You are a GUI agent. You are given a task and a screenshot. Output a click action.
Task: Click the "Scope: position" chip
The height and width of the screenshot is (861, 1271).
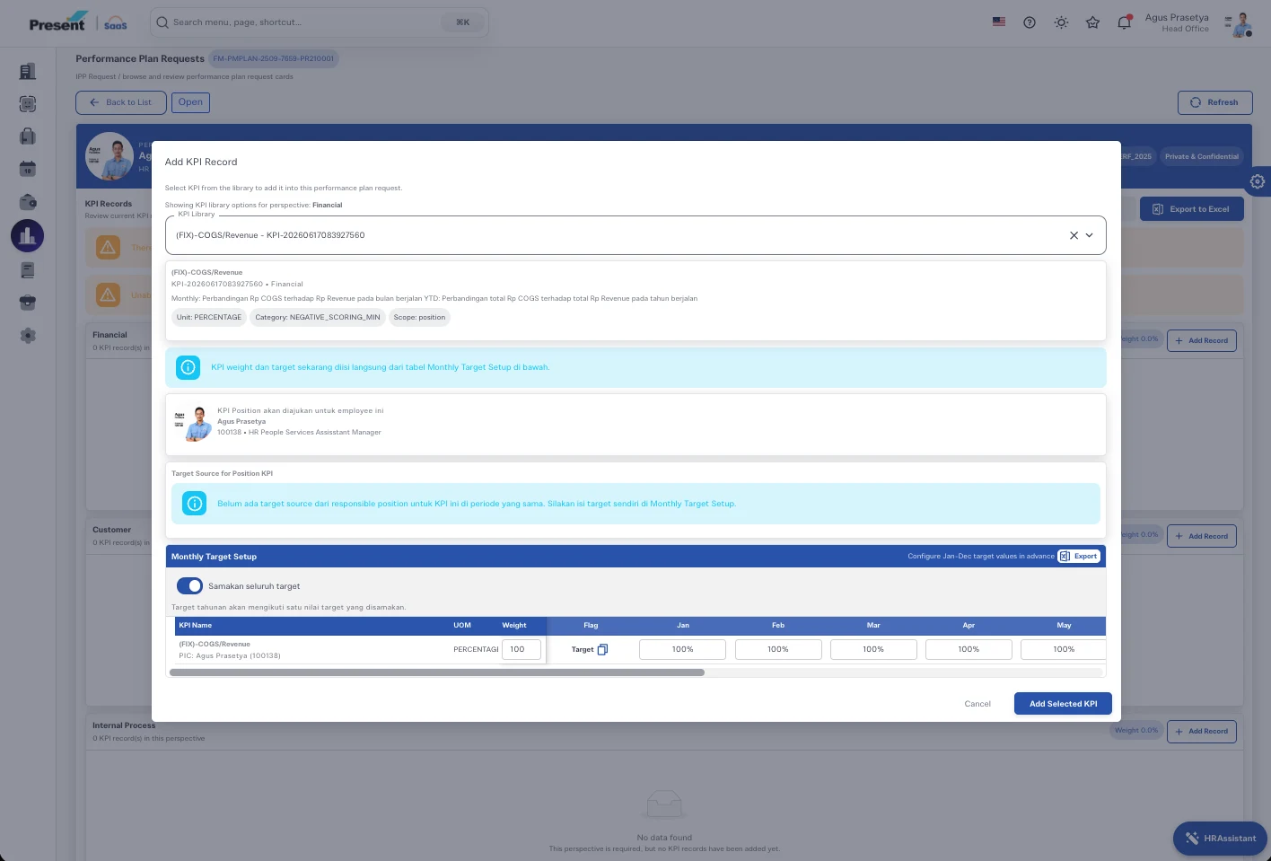tap(419, 317)
